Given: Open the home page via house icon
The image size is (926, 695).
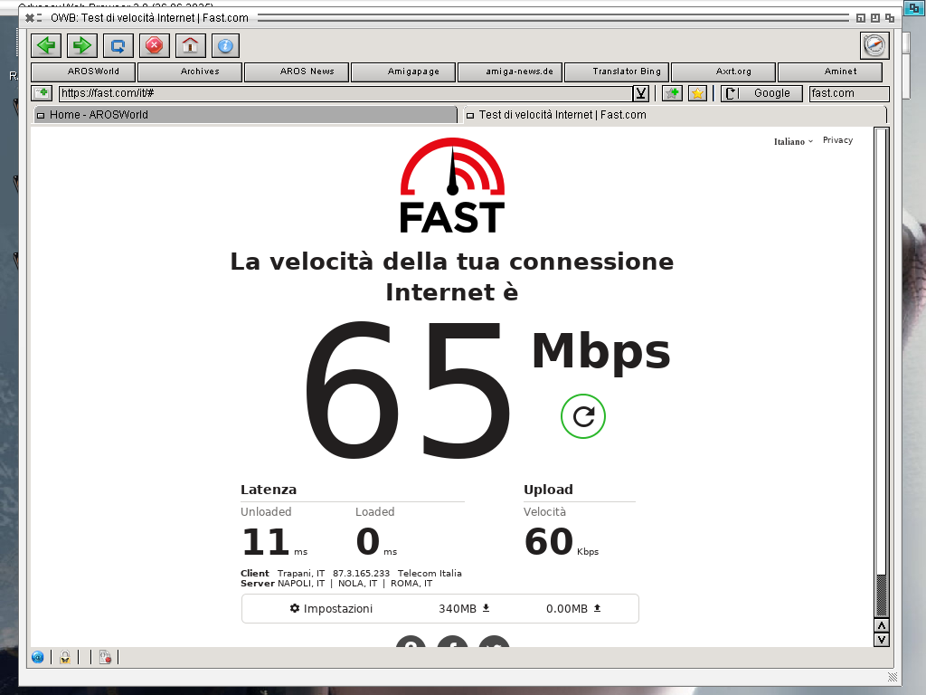Looking at the screenshot, I should click(190, 45).
